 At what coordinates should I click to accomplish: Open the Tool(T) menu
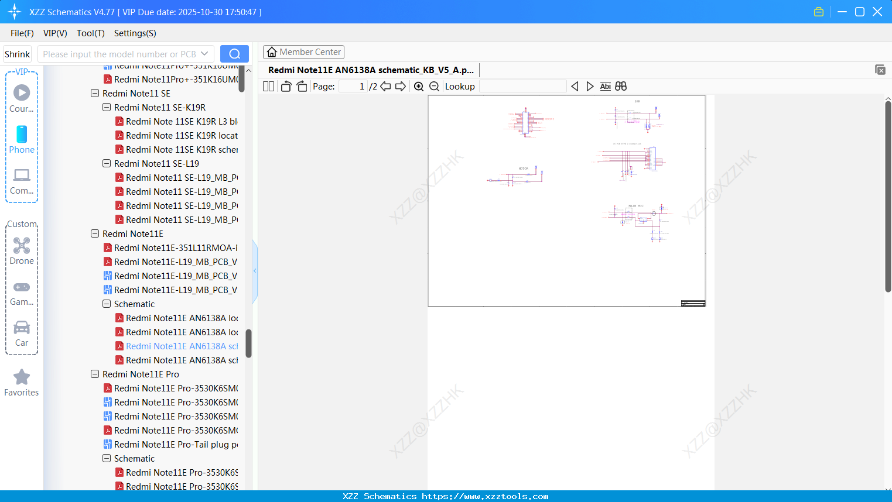[90, 33]
